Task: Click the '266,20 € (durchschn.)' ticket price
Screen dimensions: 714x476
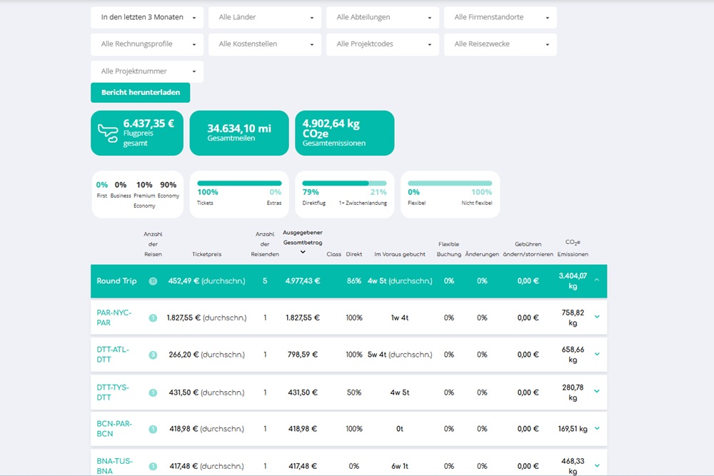Action: click(207, 355)
